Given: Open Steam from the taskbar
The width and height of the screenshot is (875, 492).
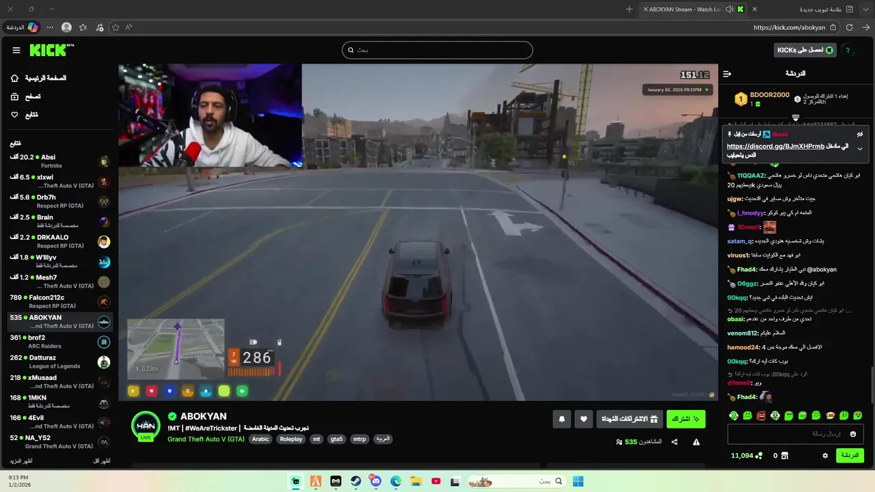Looking at the screenshot, I should coord(355,481).
